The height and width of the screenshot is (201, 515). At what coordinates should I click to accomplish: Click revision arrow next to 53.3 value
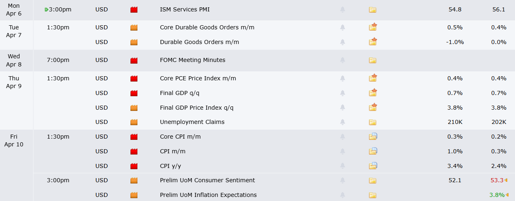pyautogui.click(x=506, y=180)
